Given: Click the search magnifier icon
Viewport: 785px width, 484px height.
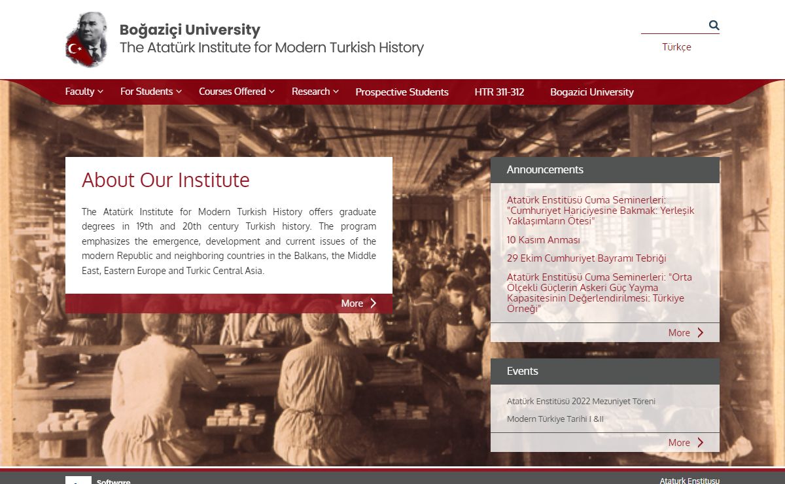Looking at the screenshot, I should click(x=714, y=26).
